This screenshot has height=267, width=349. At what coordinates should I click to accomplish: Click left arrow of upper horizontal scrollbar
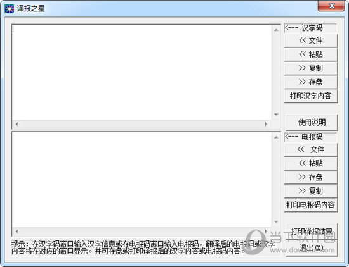click(x=17, y=124)
